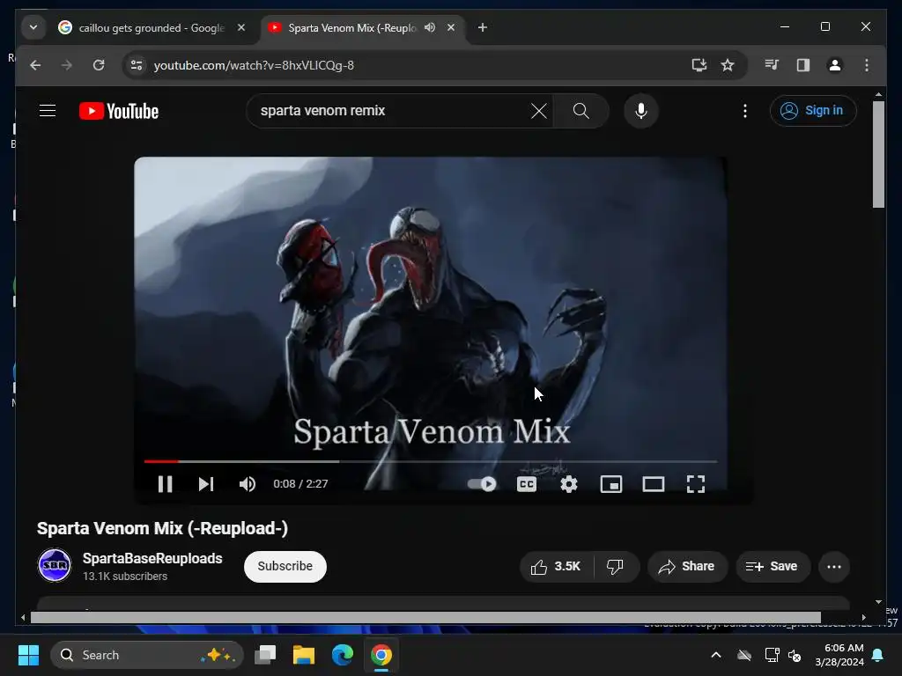Show hidden system tray icons
This screenshot has width=902, height=676.
(x=715, y=655)
